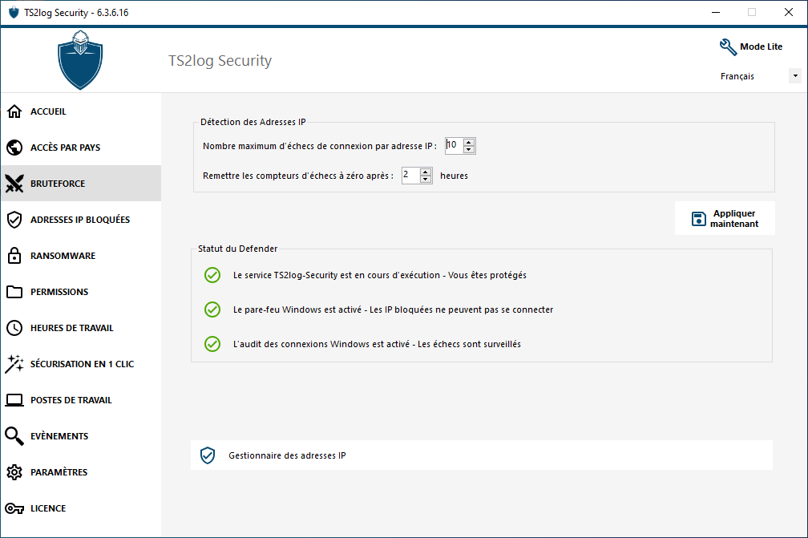The image size is (808, 538).
Task: Open the Licence page
Action: [81, 508]
